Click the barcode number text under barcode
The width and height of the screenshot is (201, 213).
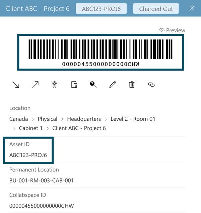[101, 64]
